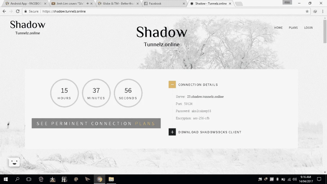Click the browser forward arrow

pyautogui.click(x=11, y=11)
